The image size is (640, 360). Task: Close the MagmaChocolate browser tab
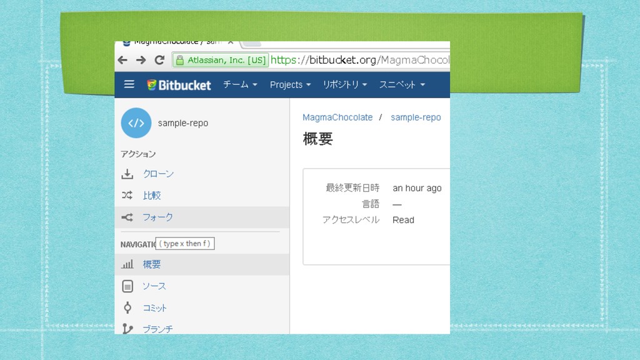tap(231, 42)
